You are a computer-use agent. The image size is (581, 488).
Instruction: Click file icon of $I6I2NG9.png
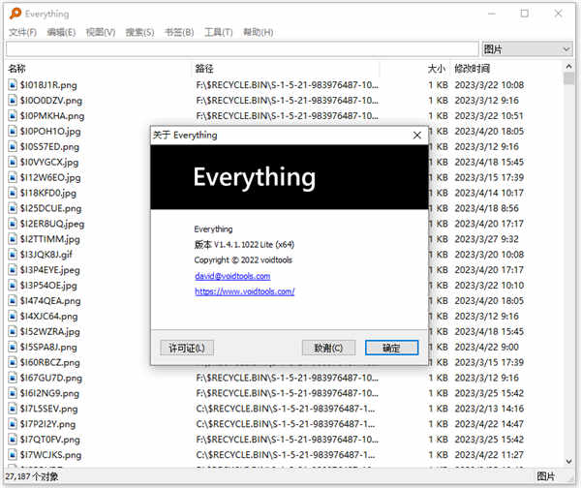13,393
